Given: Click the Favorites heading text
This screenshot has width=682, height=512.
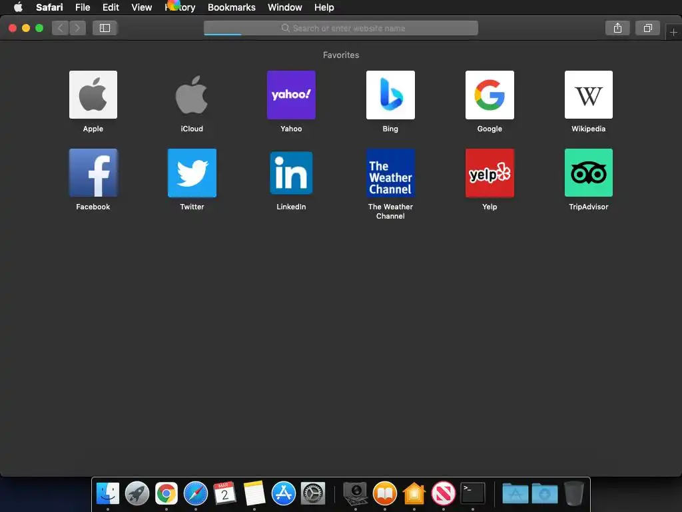Looking at the screenshot, I should tap(341, 55).
